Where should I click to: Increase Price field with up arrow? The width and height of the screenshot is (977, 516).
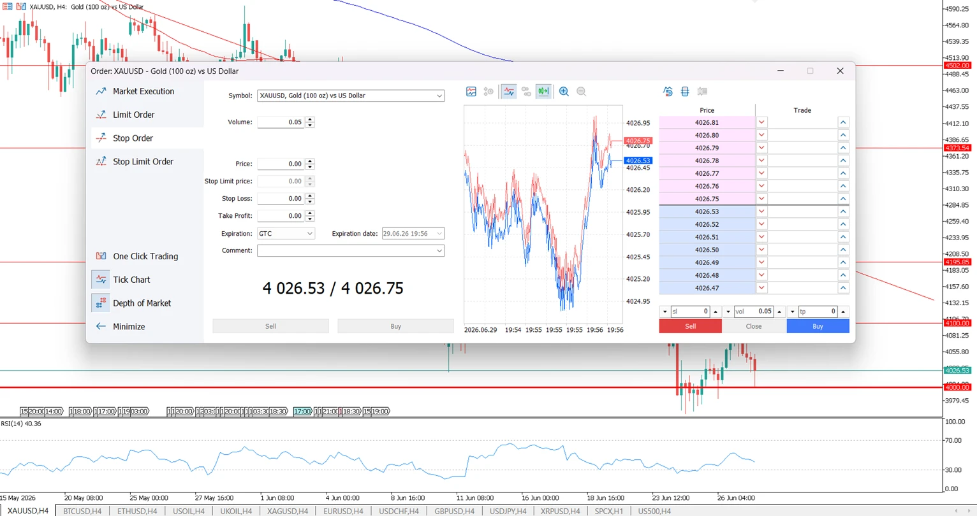pyautogui.click(x=310, y=161)
